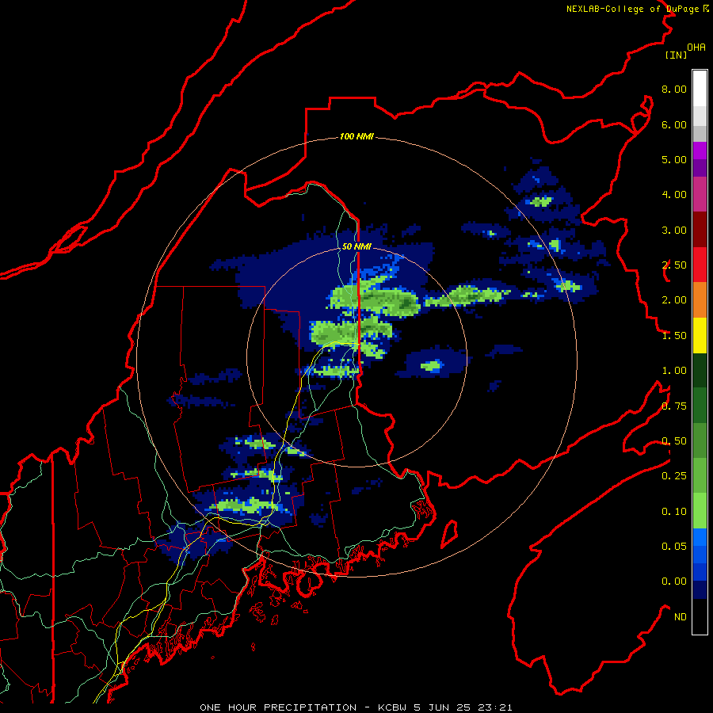Viewport: 713px width, 713px height.
Task: Click the 0.10 legend value
Action: 674,512
